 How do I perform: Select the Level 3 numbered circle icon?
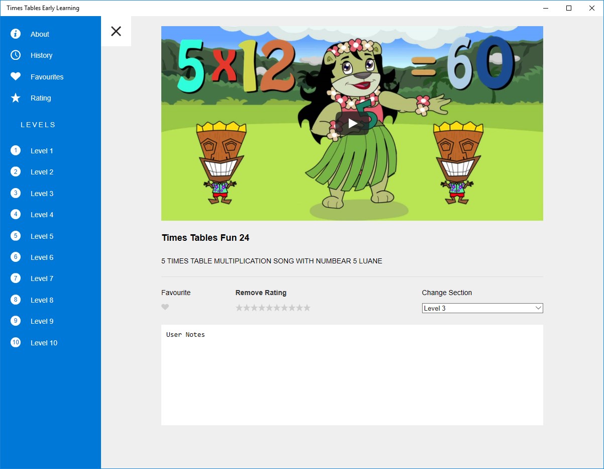click(x=16, y=193)
